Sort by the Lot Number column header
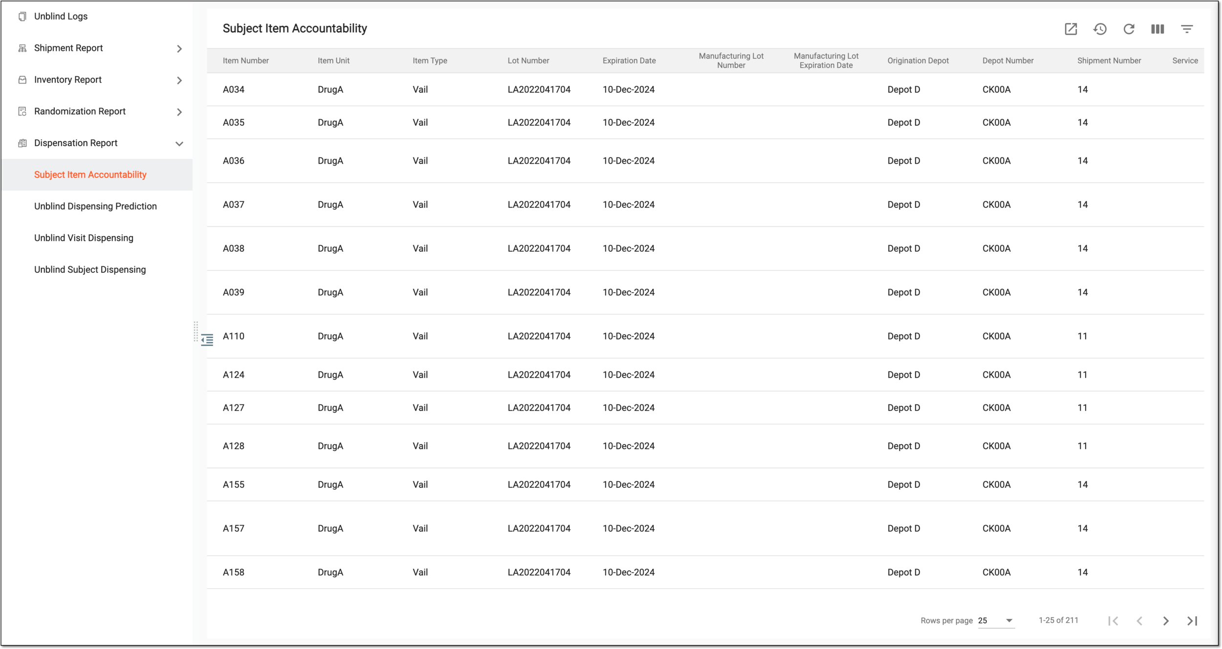This screenshot has height=649, width=1222. pos(528,61)
